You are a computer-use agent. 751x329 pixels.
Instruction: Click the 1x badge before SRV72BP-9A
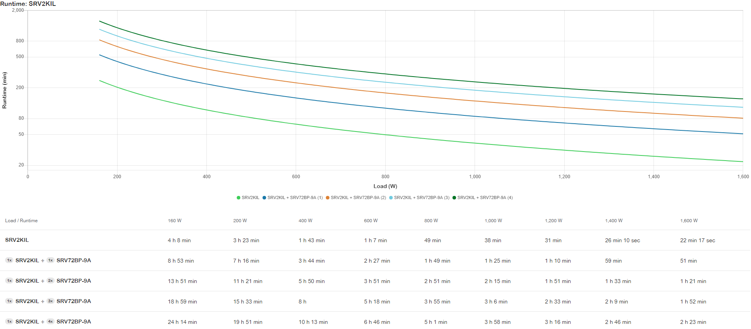click(x=50, y=260)
